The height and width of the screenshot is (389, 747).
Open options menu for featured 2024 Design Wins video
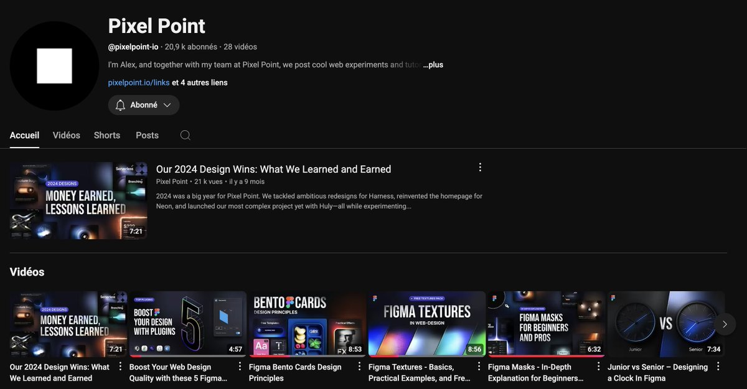point(480,167)
